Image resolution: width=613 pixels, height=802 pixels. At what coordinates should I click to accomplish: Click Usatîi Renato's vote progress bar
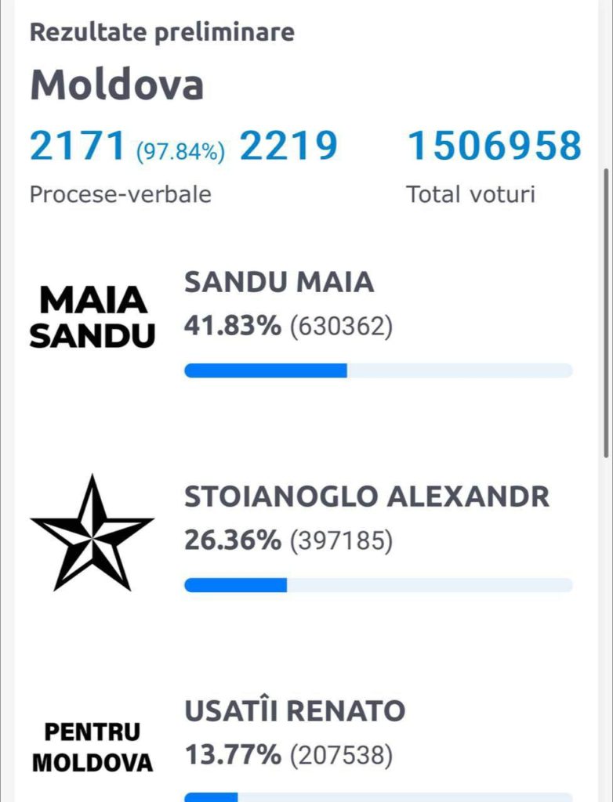[x=378, y=797]
